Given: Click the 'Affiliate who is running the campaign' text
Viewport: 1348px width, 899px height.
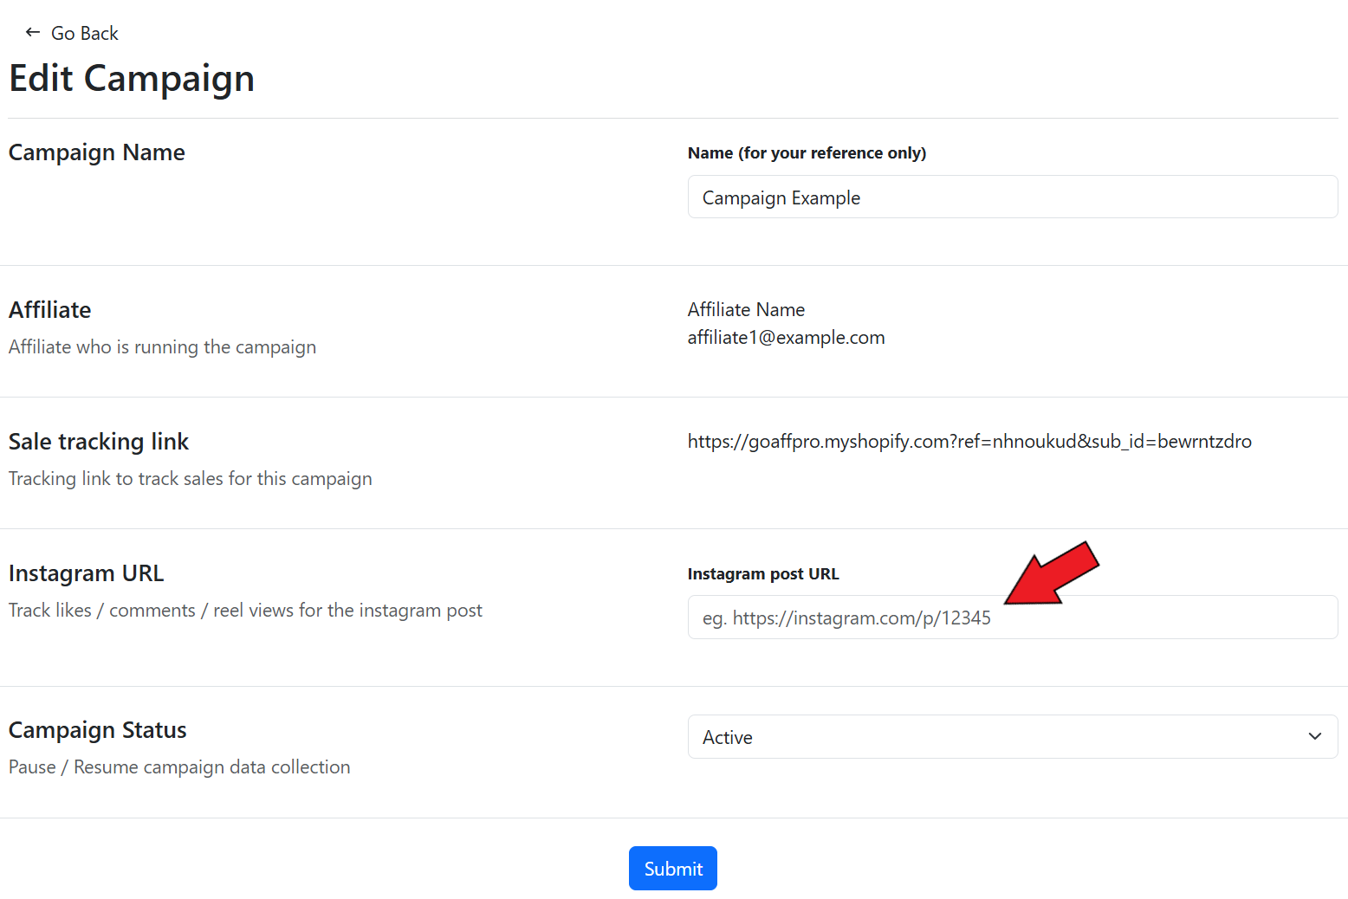Looking at the screenshot, I should 162,347.
